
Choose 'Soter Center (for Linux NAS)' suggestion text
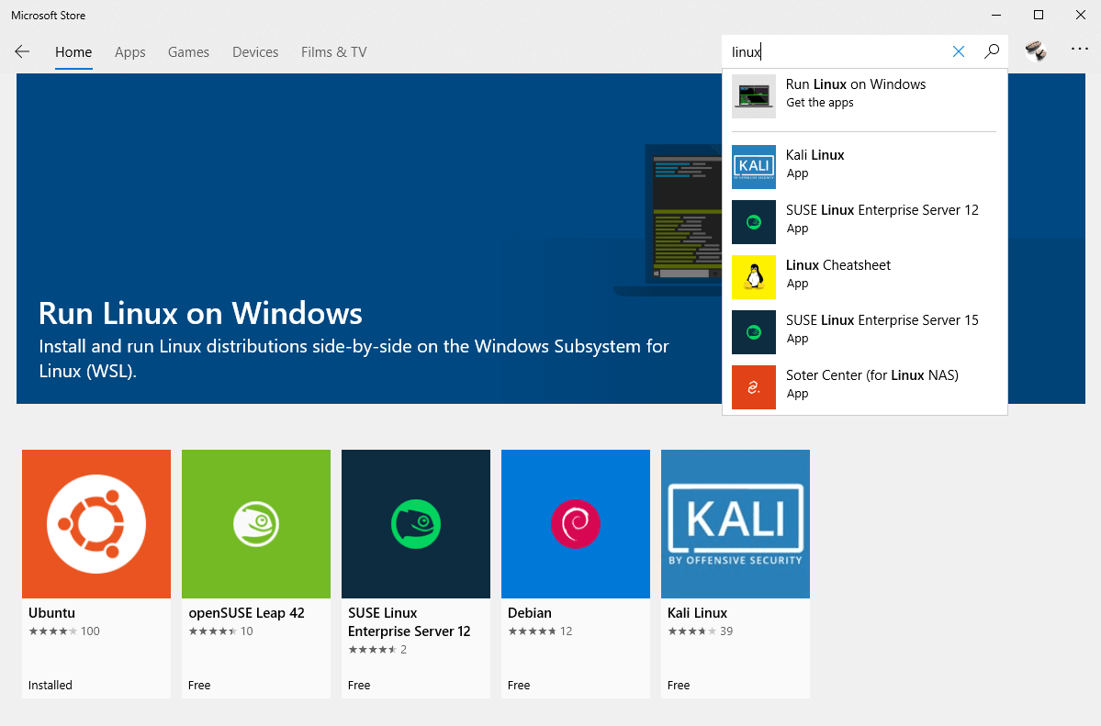pos(872,375)
